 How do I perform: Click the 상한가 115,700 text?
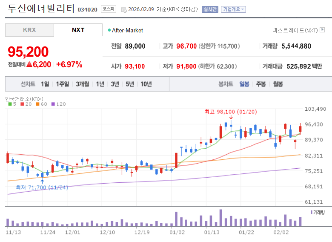(219, 46)
